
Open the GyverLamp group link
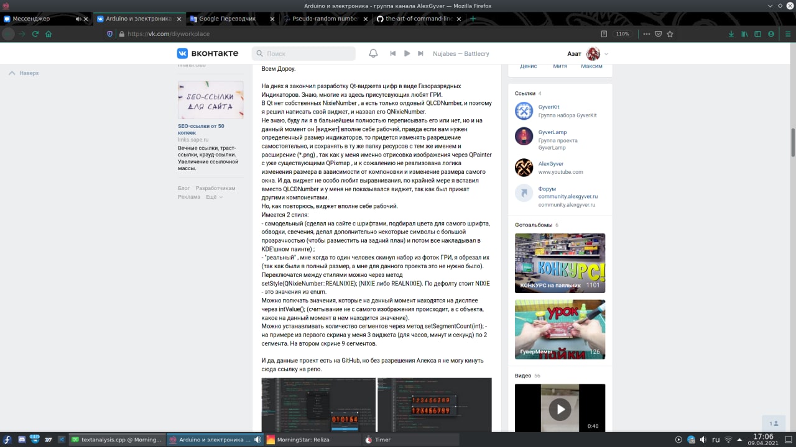point(552,132)
